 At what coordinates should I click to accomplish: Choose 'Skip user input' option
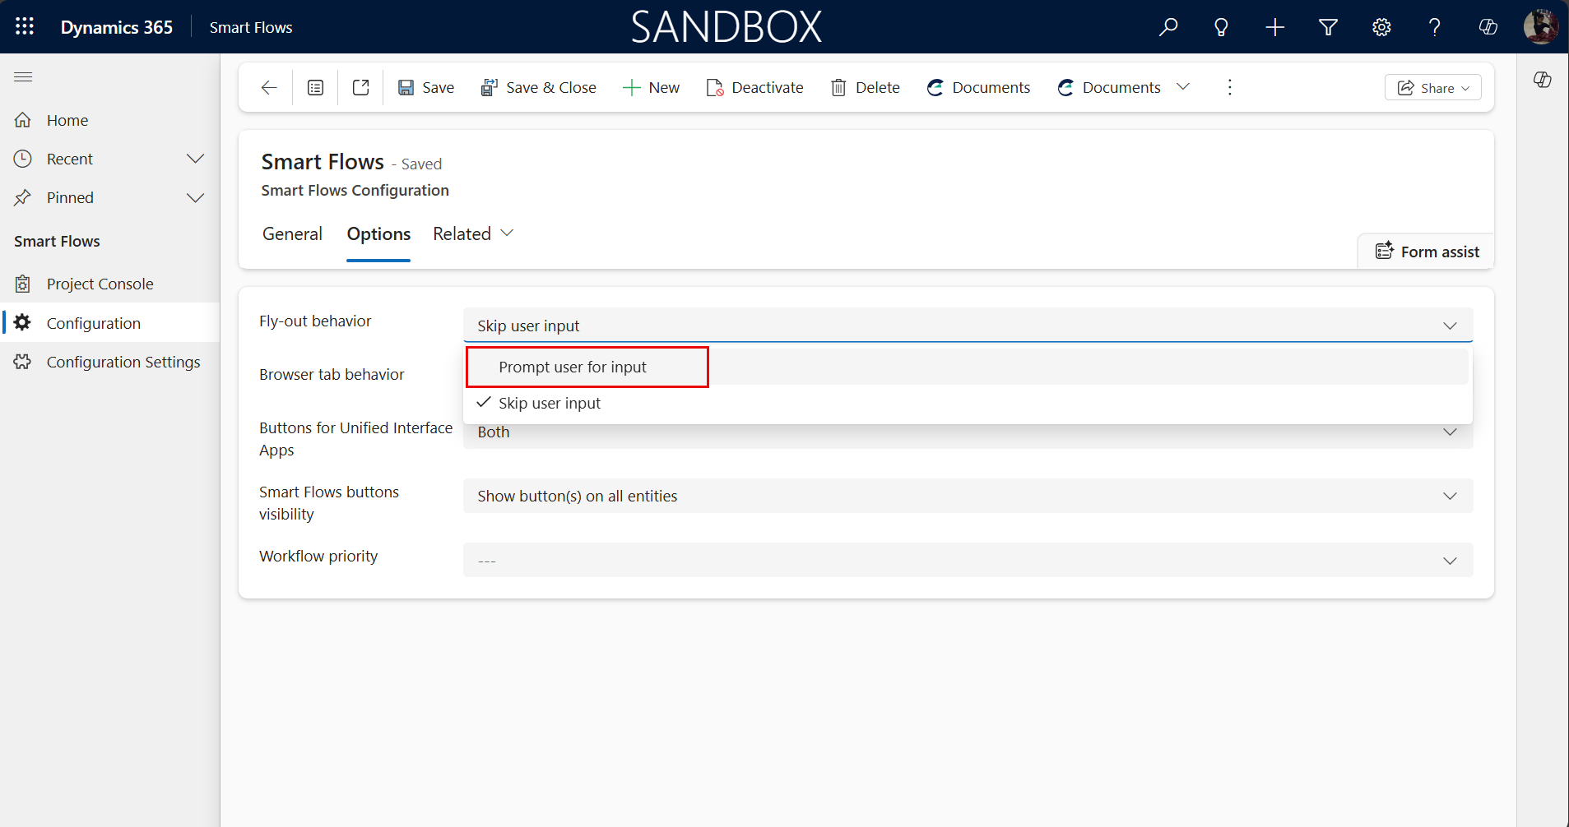[968, 403]
